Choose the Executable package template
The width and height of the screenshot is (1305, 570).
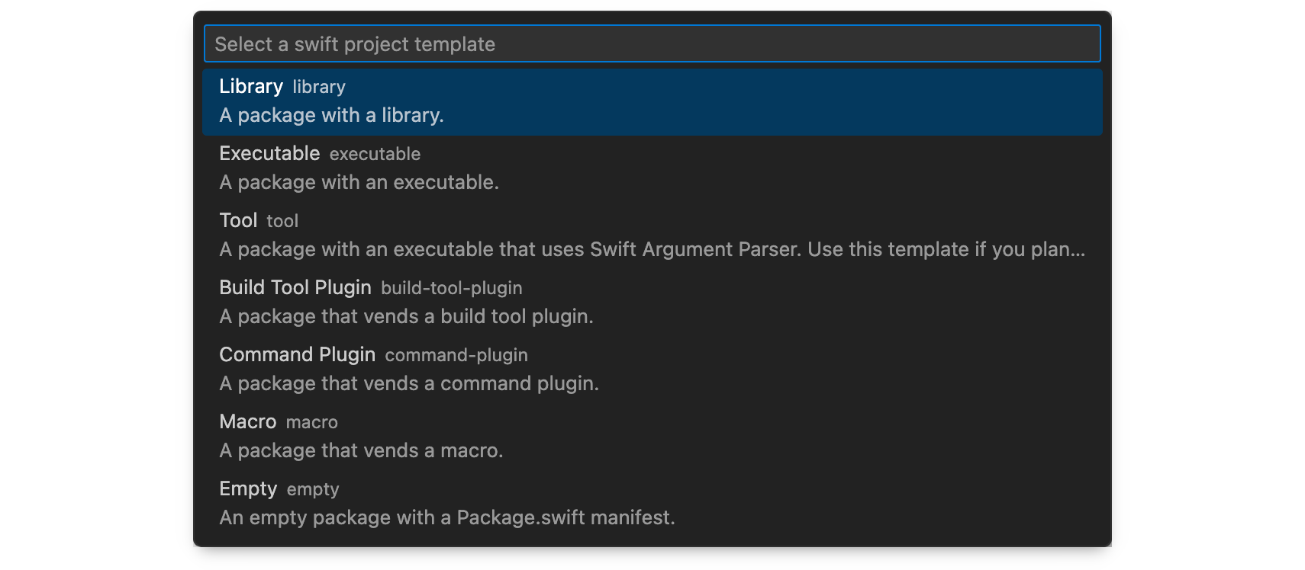point(269,153)
